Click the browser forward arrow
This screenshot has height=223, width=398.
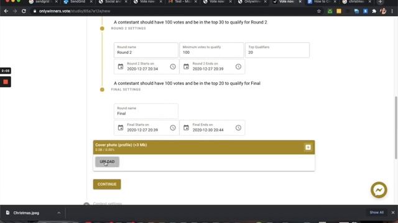coord(15,11)
